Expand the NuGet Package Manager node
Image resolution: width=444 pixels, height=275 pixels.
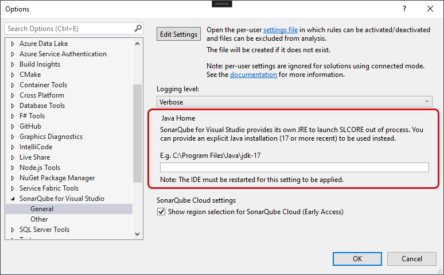click(x=13, y=178)
